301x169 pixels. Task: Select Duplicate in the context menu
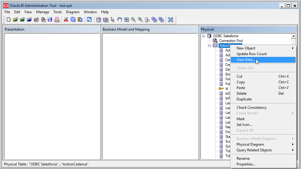[x=263, y=99]
